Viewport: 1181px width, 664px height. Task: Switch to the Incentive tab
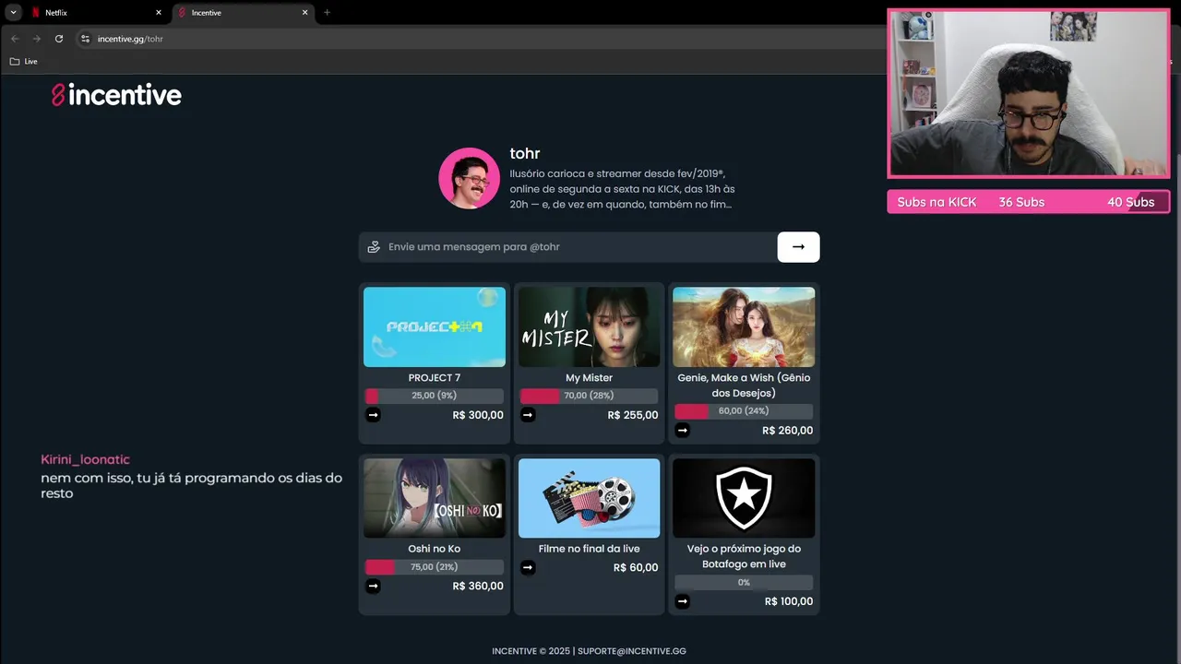point(244,13)
